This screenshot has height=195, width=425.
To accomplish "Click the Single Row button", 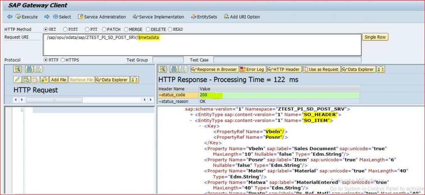I will point(375,37).
